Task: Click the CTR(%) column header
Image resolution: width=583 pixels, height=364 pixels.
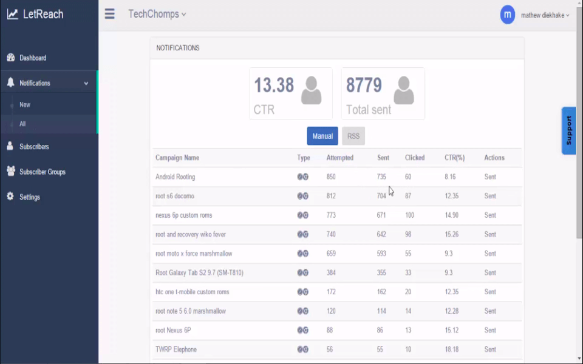Action: [454, 158]
